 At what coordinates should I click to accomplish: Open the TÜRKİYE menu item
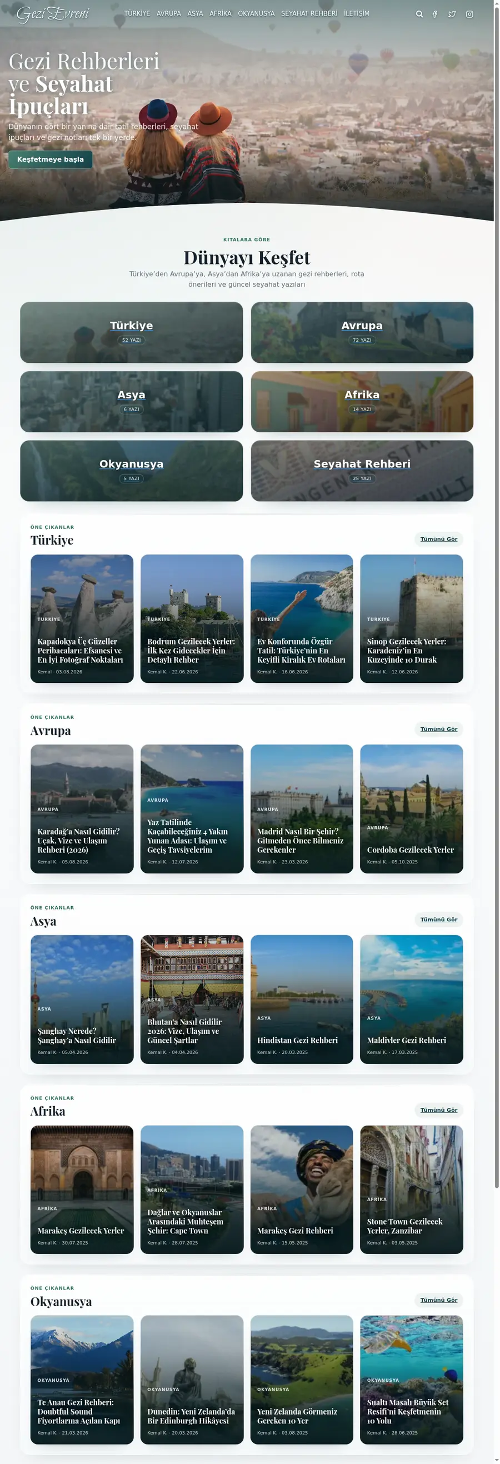137,14
